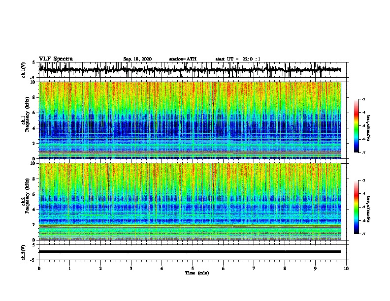Click the "9" tick on the time axis
Image resolution: width=390 pixels, height=301 pixels.
(315, 268)
